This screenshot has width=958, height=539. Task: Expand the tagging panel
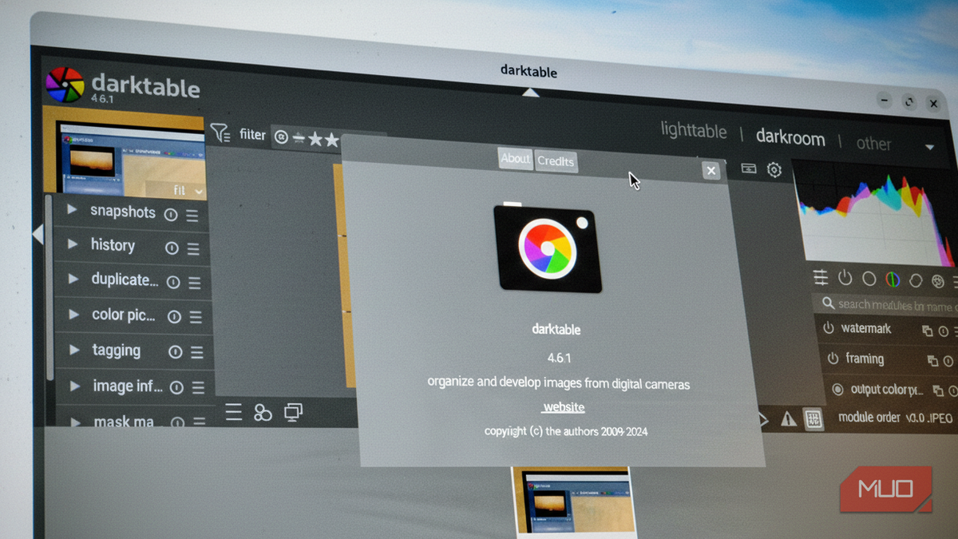pyautogui.click(x=75, y=350)
